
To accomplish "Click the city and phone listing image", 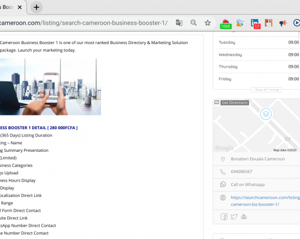I will tap(51, 87).
